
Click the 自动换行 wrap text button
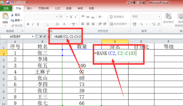pos(117,17)
